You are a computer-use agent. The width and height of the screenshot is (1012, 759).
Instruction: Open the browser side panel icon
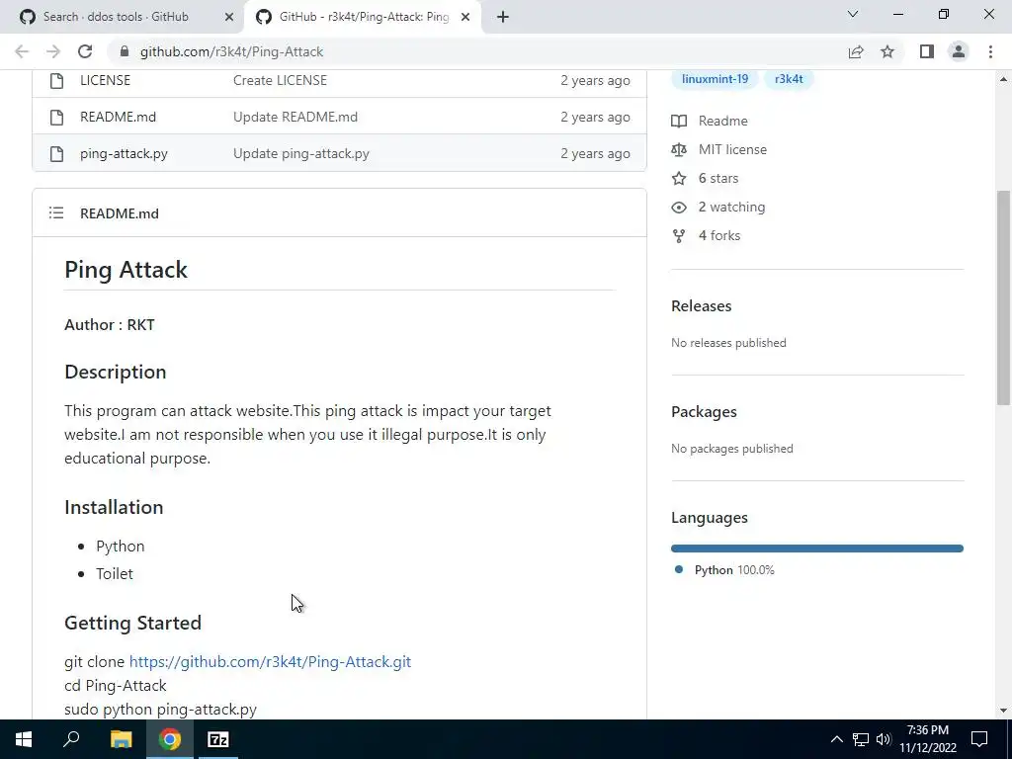click(927, 51)
